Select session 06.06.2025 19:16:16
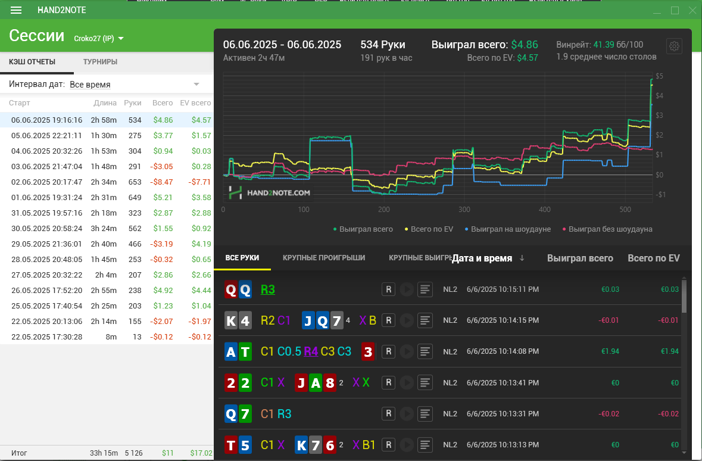This screenshot has height=461, width=702. tap(107, 120)
